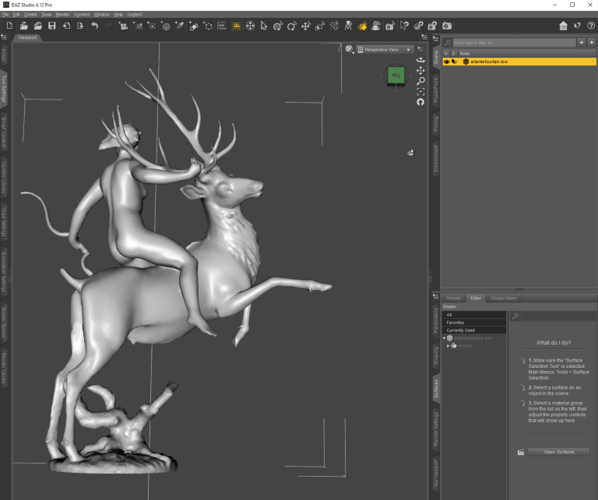
Task: Create a new point light
Action: click(151, 26)
